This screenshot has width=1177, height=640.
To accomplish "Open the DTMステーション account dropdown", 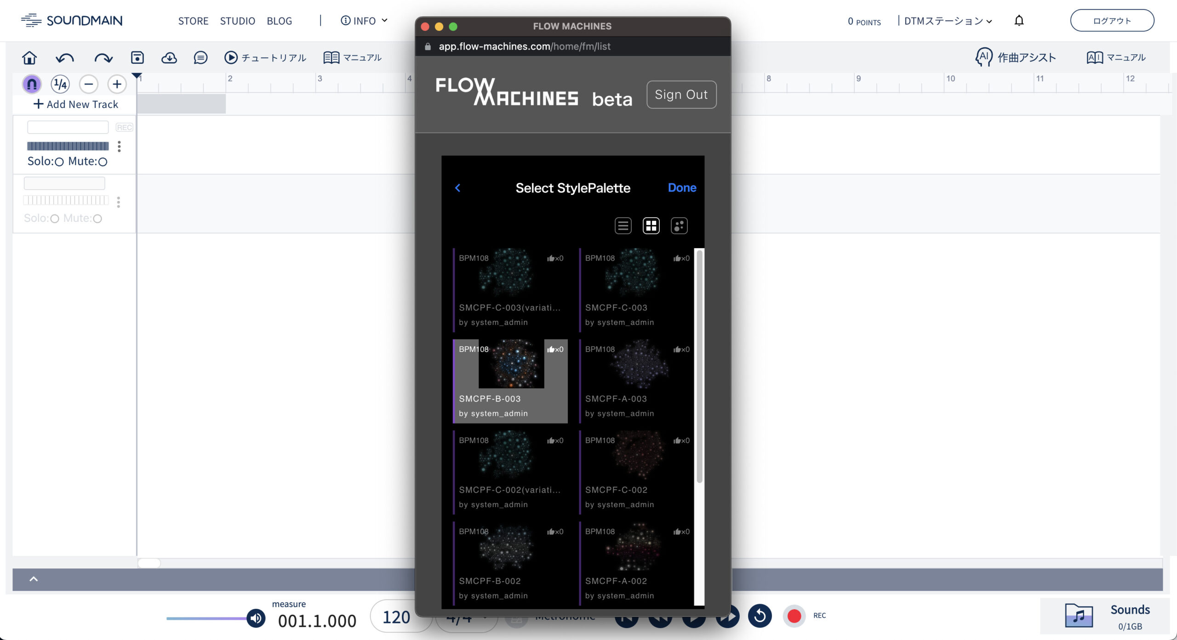I will pos(948,21).
